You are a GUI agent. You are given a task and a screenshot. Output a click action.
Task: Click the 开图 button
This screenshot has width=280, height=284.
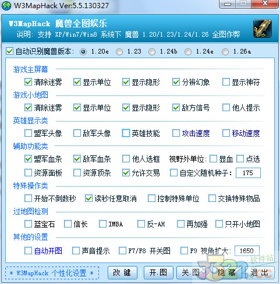coord(158,272)
